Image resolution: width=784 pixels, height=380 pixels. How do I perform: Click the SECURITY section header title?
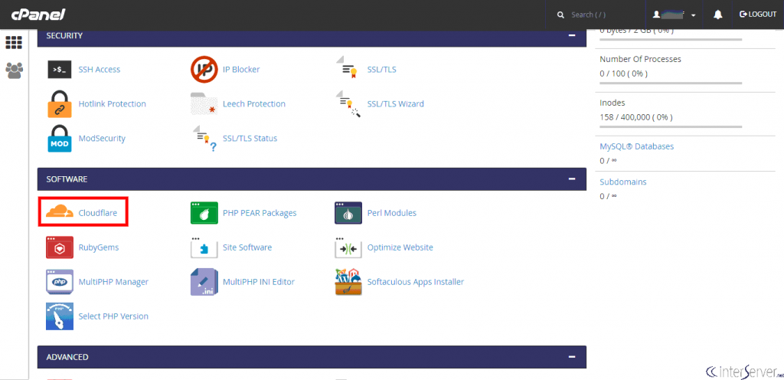(x=64, y=36)
